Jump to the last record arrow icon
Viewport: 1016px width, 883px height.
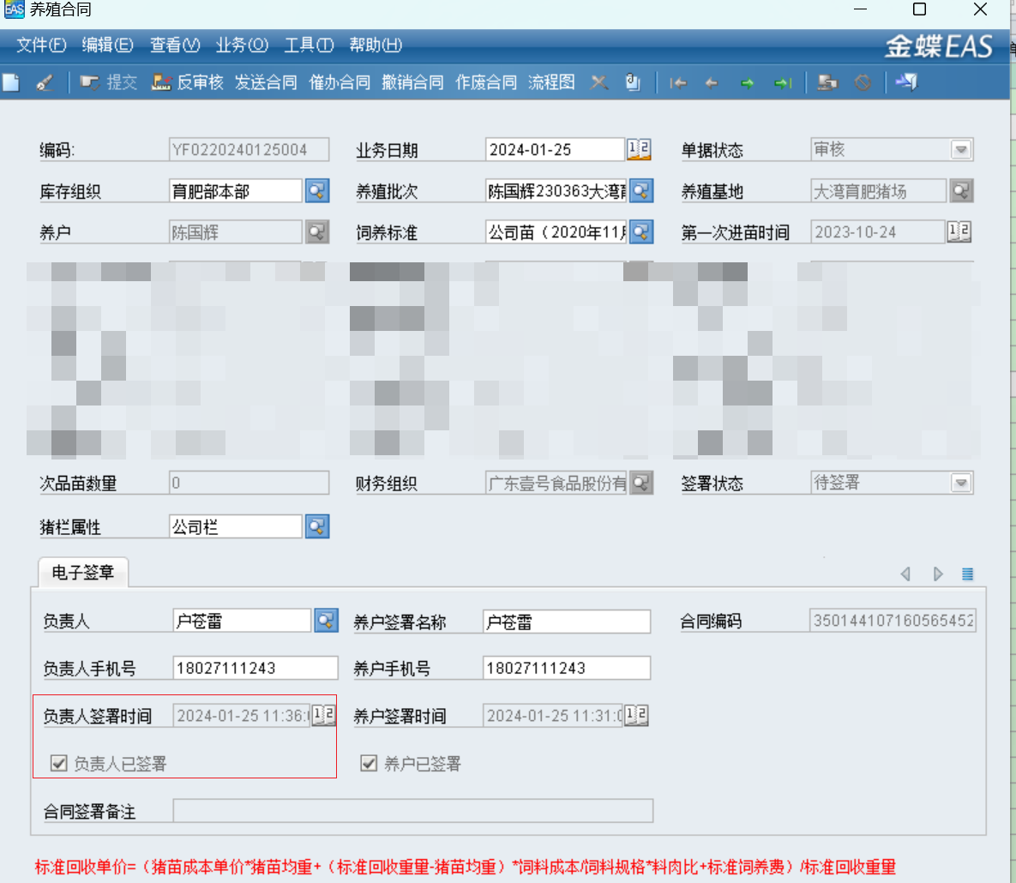pos(782,83)
